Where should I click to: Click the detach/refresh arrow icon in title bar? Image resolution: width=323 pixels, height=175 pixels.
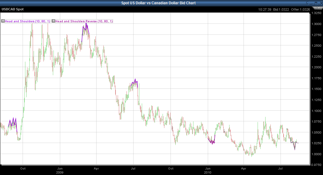point(307,3)
